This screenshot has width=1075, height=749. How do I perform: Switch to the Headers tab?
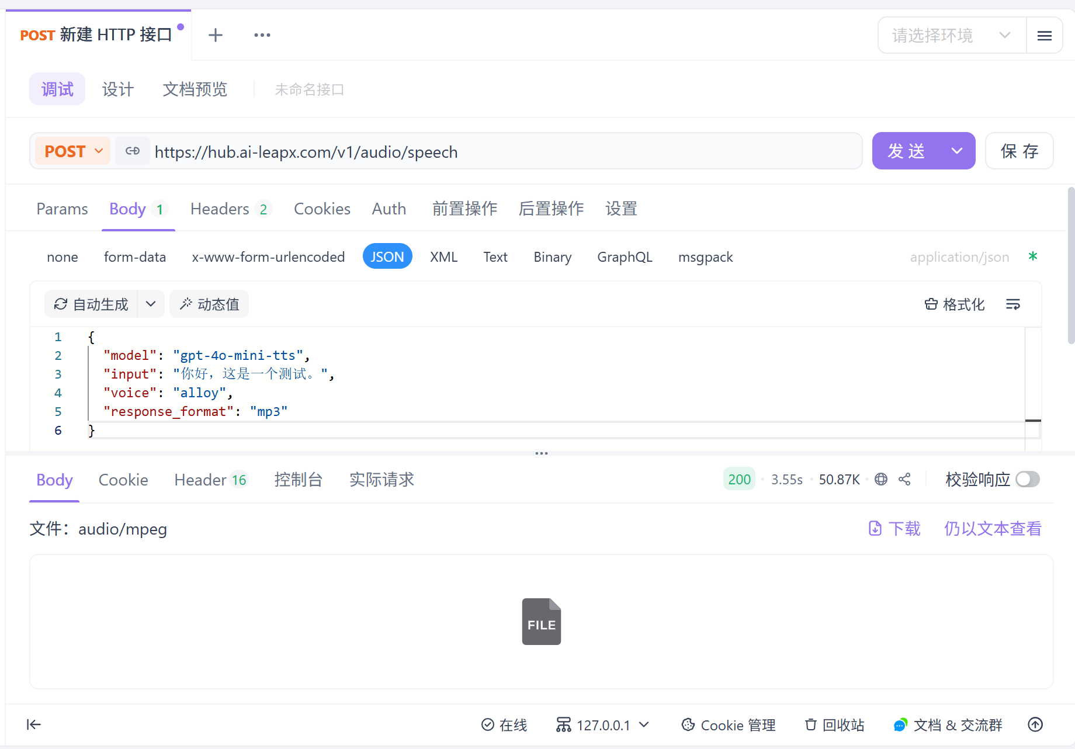[230, 209]
